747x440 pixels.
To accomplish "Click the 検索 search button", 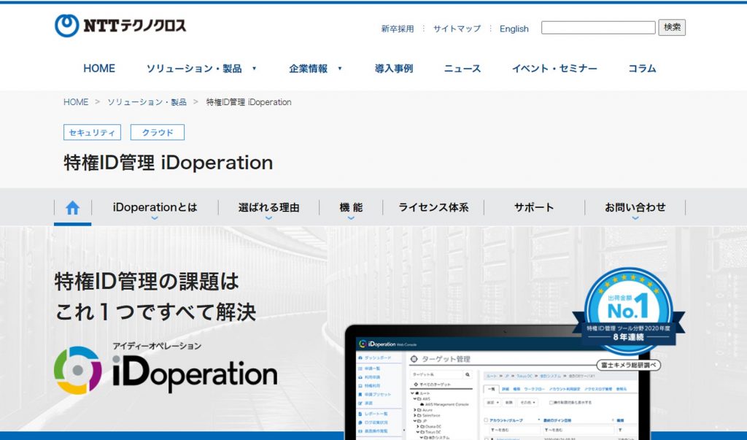I will click(x=672, y=27).
